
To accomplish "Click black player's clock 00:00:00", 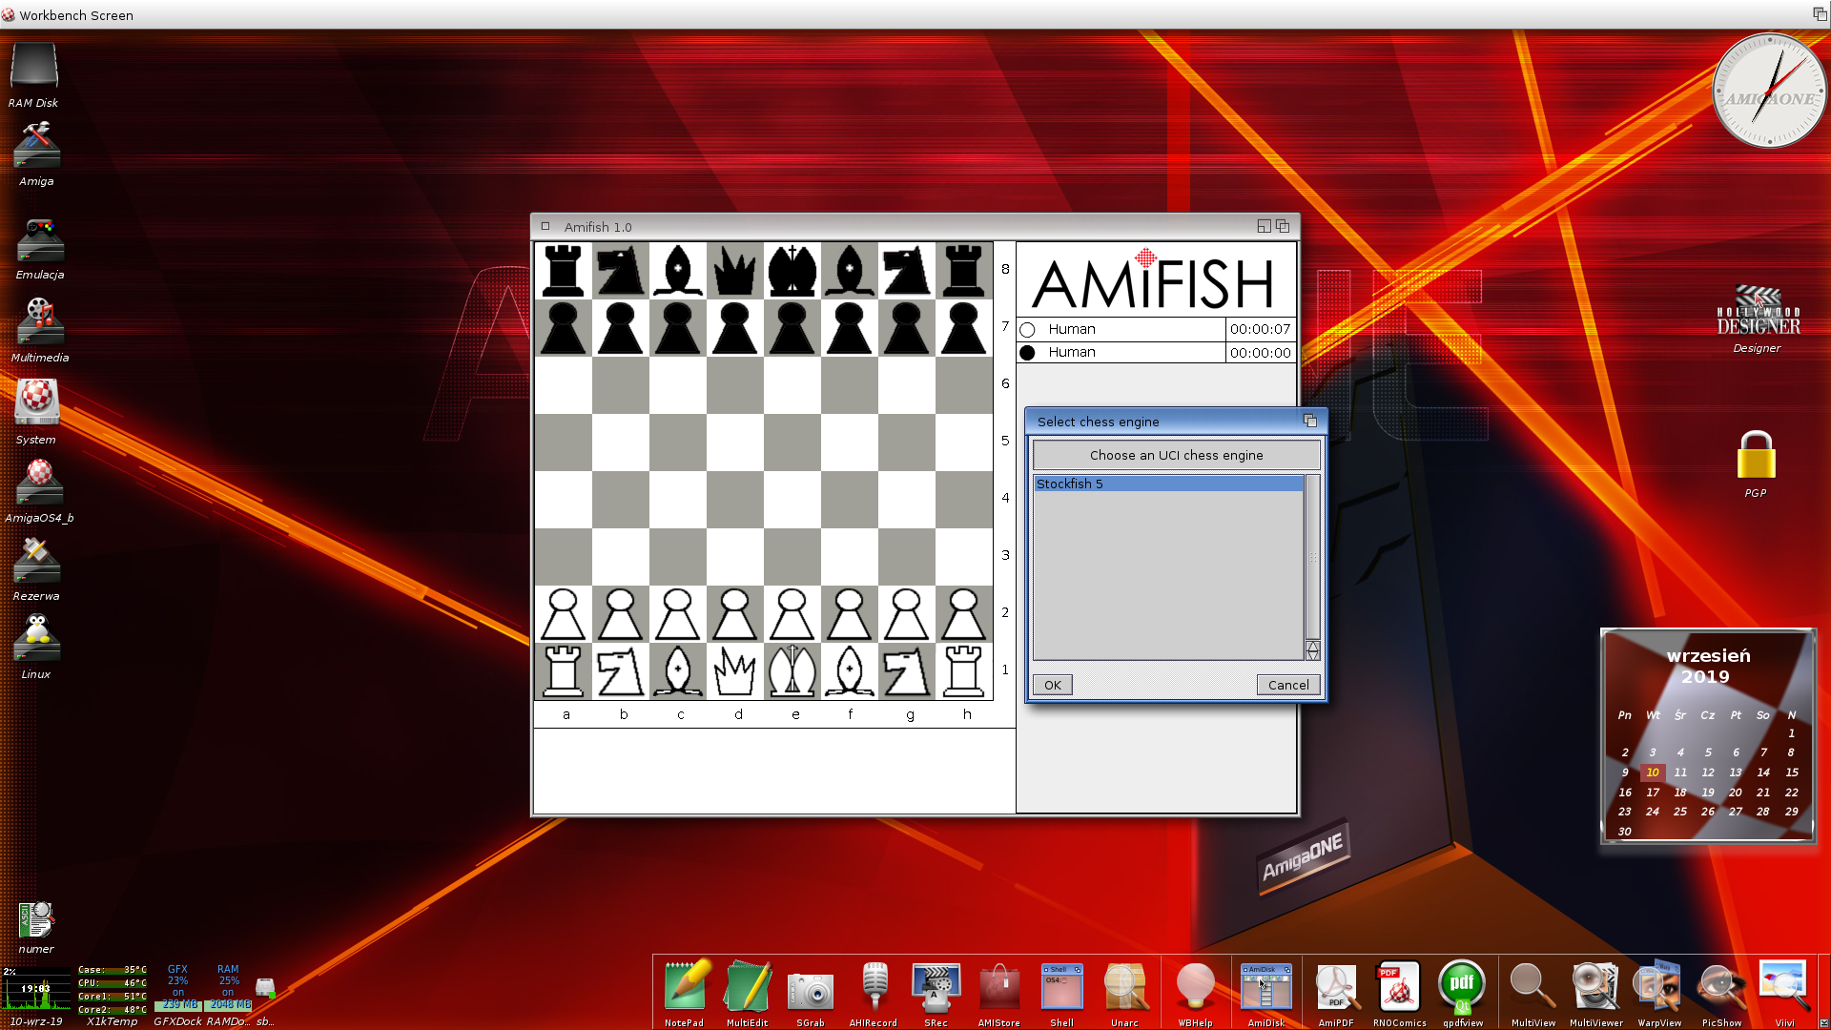I will click(x=1260, y=353).
